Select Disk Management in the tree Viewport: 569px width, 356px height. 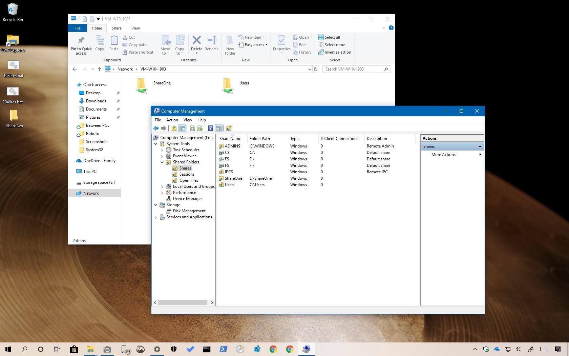(x=186, y=211)
